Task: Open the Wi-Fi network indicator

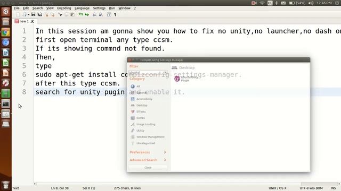Action: tap(262, 3)
